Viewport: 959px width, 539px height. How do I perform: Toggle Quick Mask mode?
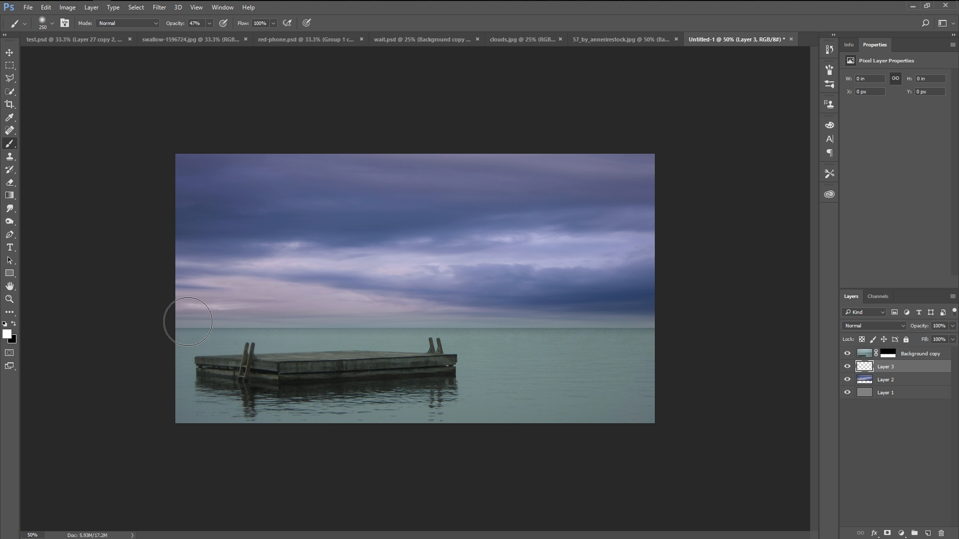click(9, 353)
